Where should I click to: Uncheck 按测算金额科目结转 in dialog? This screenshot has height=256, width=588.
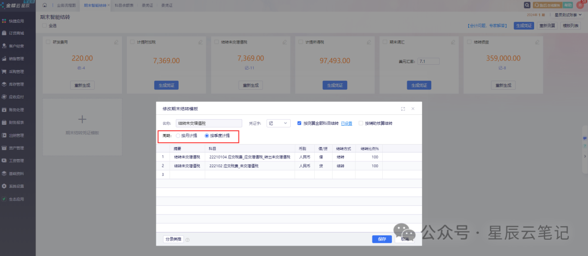299,123
